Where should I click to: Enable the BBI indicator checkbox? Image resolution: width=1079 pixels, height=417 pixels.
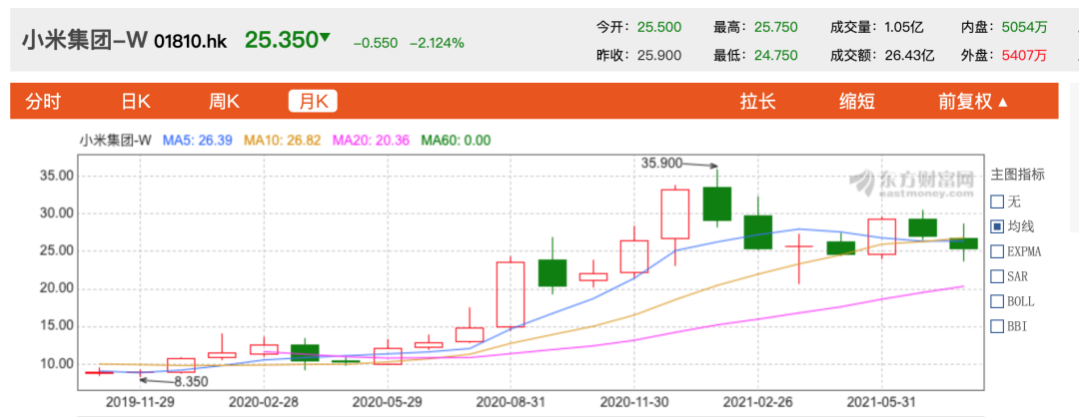pyautogui.click(x=997, y=325)
